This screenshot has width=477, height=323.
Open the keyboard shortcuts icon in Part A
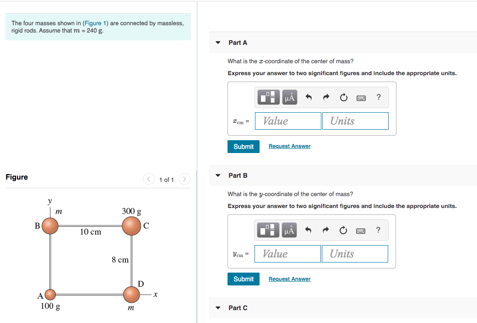click(361, 97)
